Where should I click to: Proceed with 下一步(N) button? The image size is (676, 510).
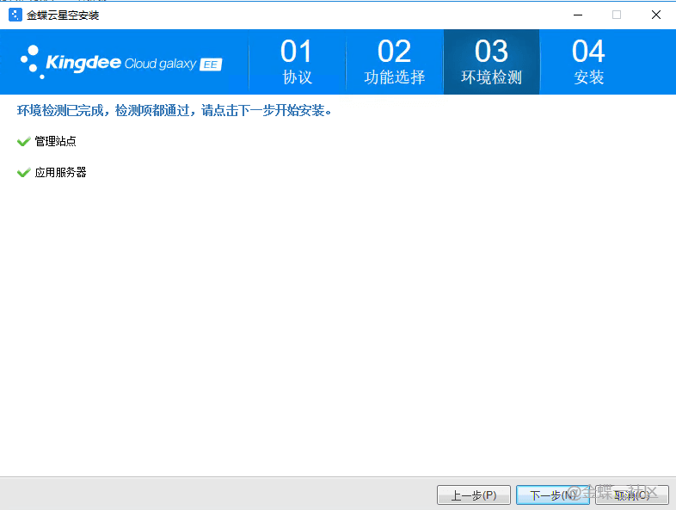[x=553, y=495]
